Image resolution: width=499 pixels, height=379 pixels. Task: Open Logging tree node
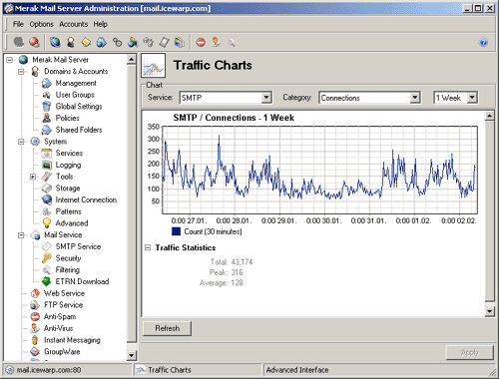(68, 165)
